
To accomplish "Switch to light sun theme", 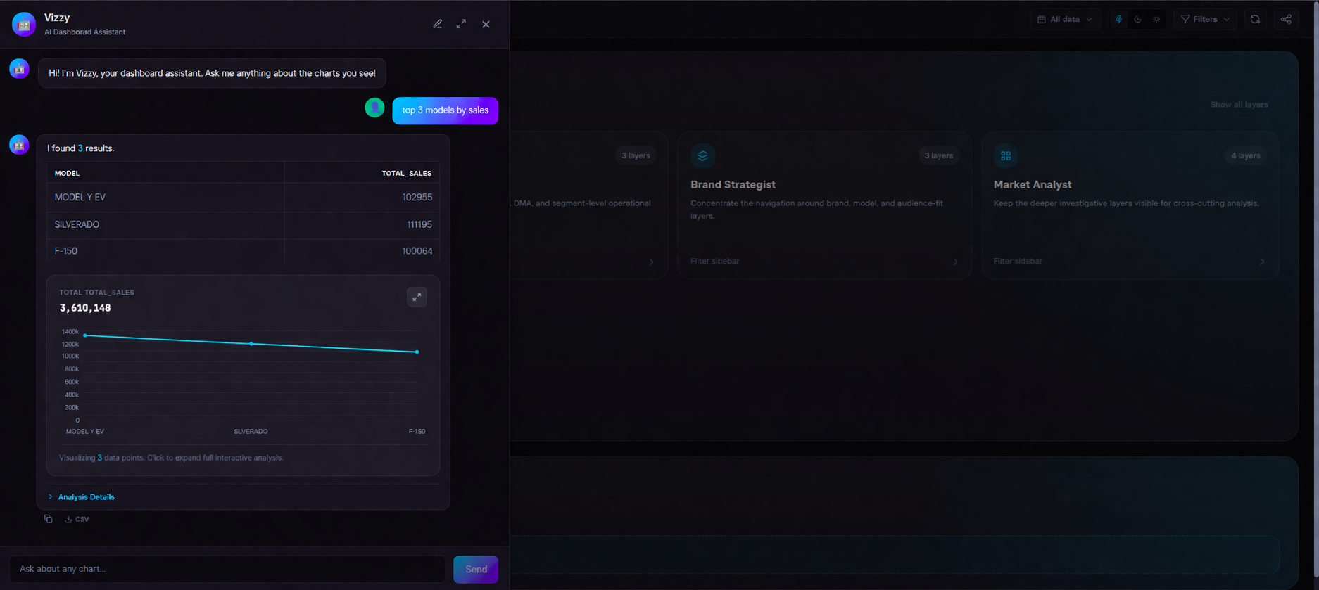I will pos(1156,19).
